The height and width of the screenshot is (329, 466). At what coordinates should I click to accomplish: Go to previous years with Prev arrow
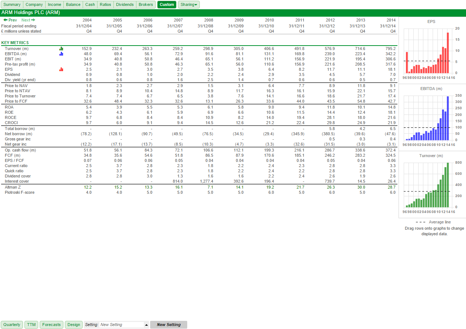pyautogui.click(x=10, y=20)
